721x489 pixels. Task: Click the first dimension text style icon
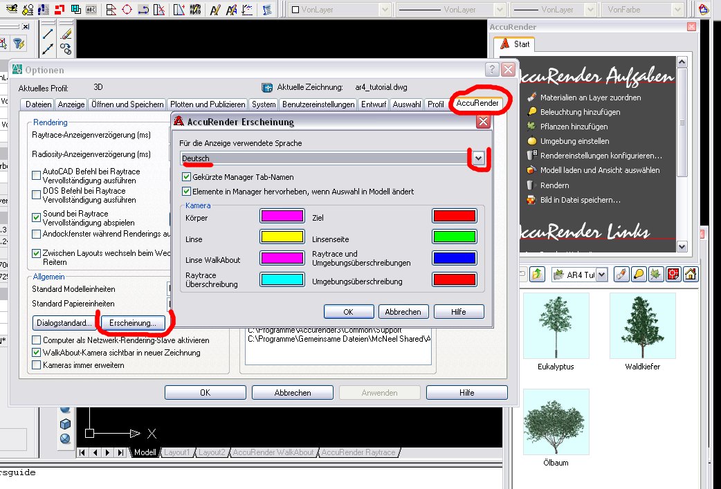coord(215,9)
